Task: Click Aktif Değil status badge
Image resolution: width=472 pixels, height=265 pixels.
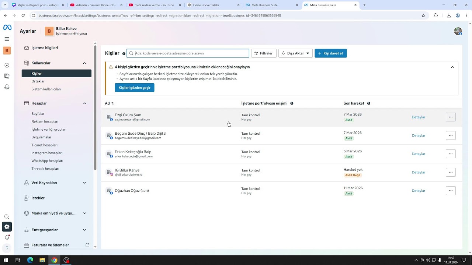Action: (353, 175)
